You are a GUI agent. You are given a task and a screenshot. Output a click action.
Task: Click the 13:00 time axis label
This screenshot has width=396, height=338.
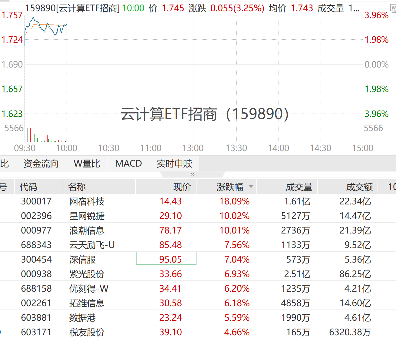193,148
